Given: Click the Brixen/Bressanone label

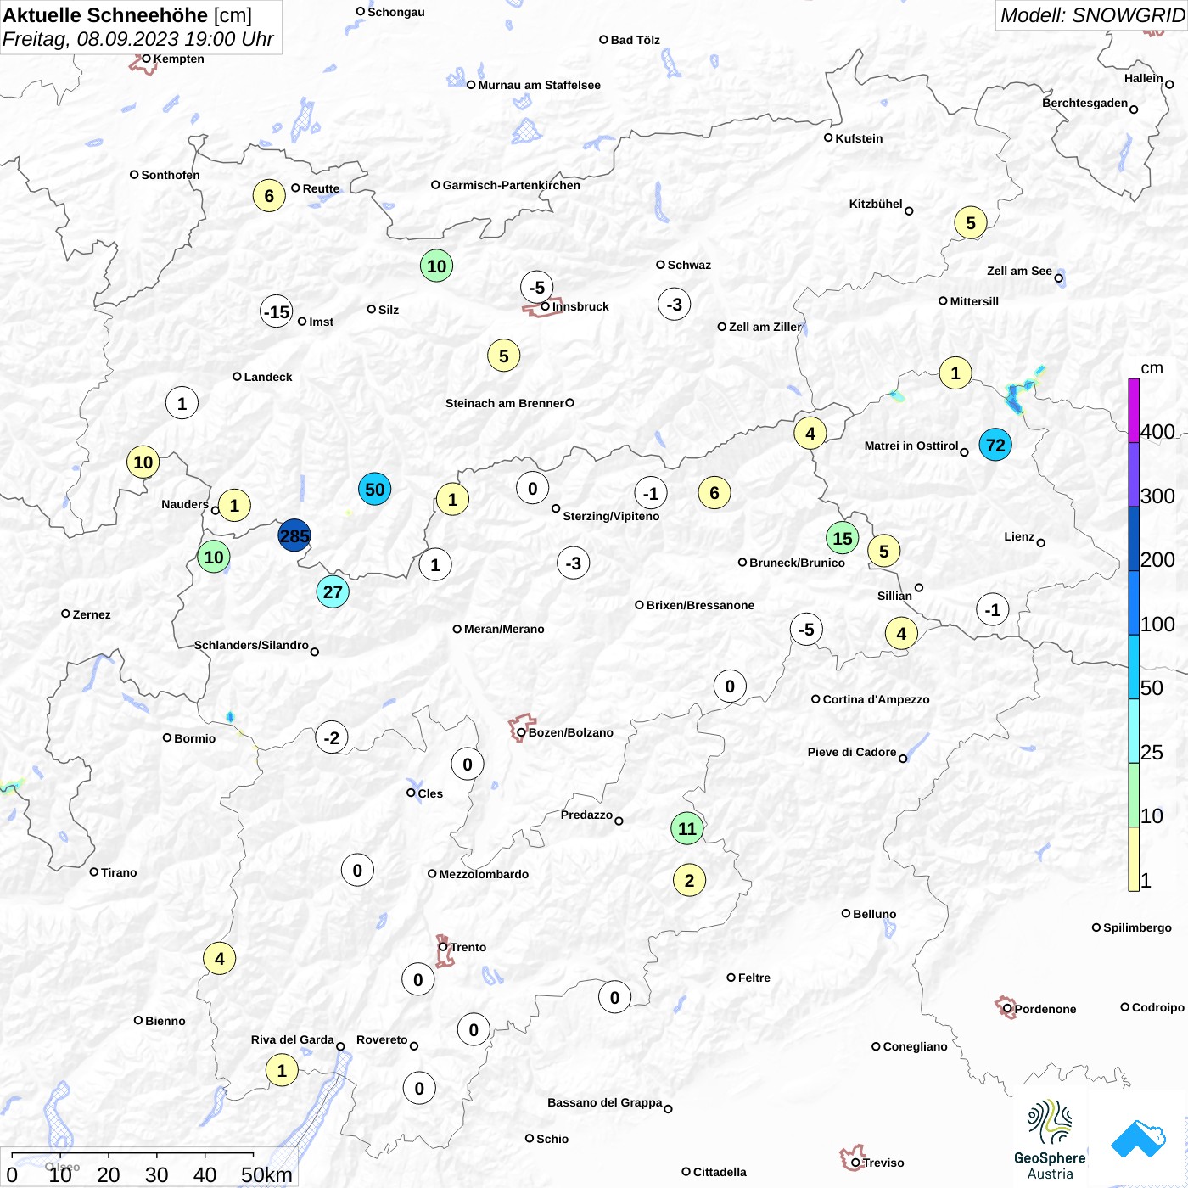Looking at the screenshot, I should coord(701,605).
